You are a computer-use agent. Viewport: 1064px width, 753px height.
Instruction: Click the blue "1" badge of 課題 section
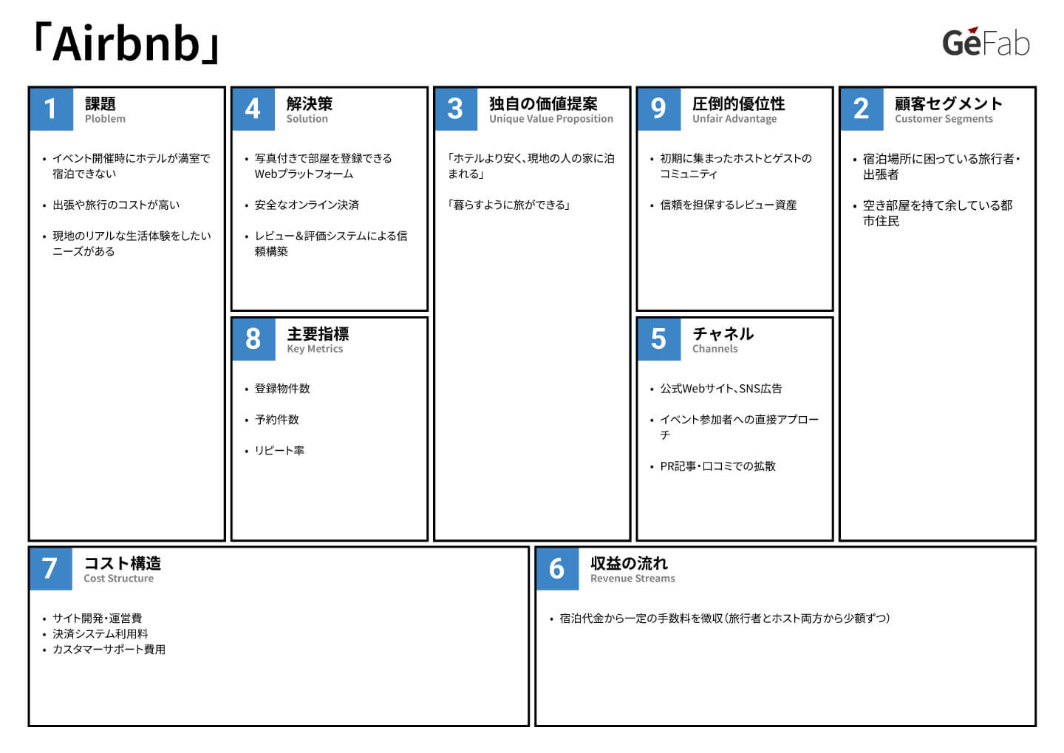(50, 109)
